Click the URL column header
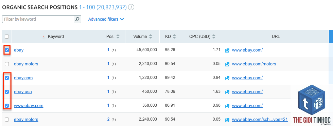 coord(276,37)
